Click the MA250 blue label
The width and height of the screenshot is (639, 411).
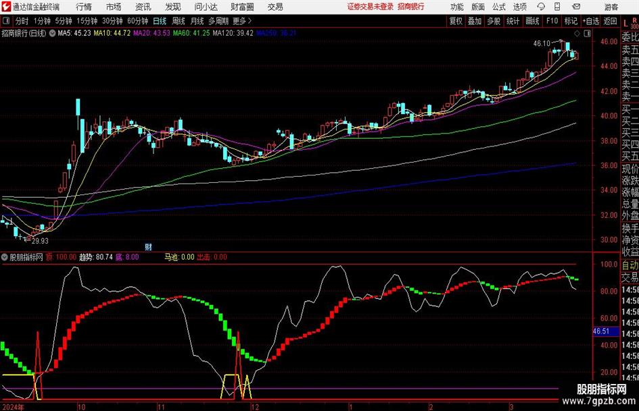(277, 33)
